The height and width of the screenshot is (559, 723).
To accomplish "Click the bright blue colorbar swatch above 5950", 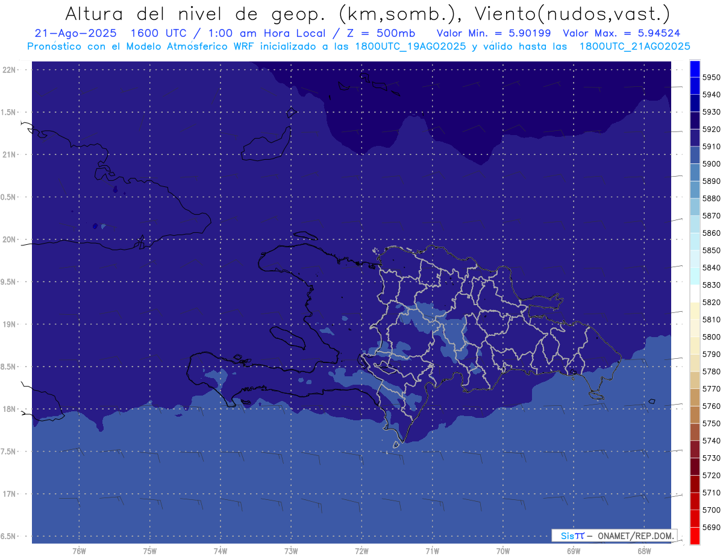I will click(x=695, y=69).
